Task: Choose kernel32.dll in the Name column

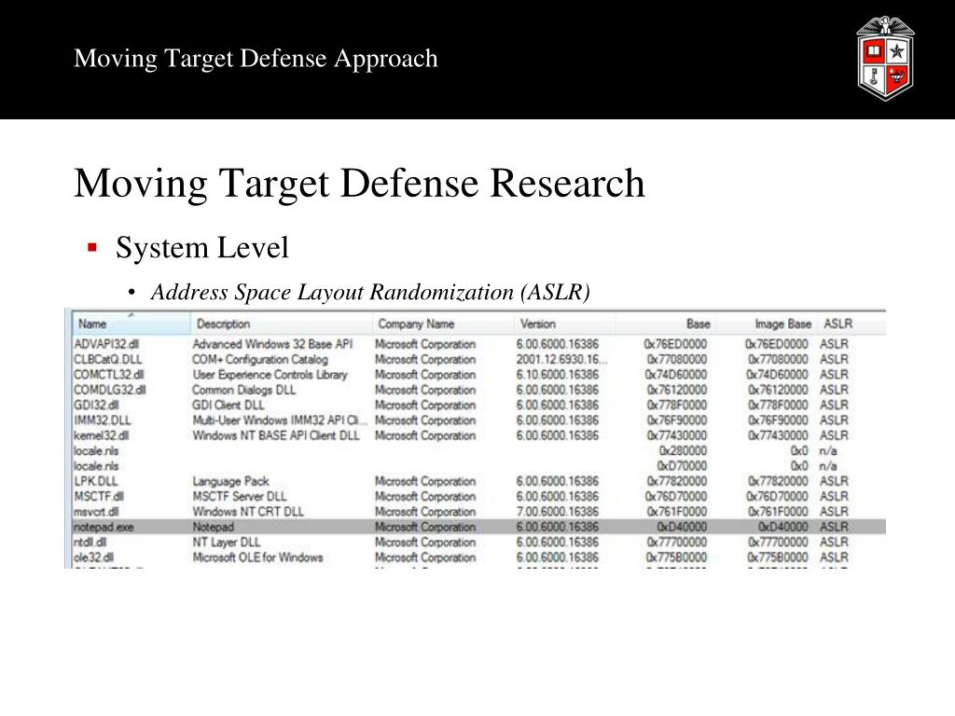Action: pos(101,435)
